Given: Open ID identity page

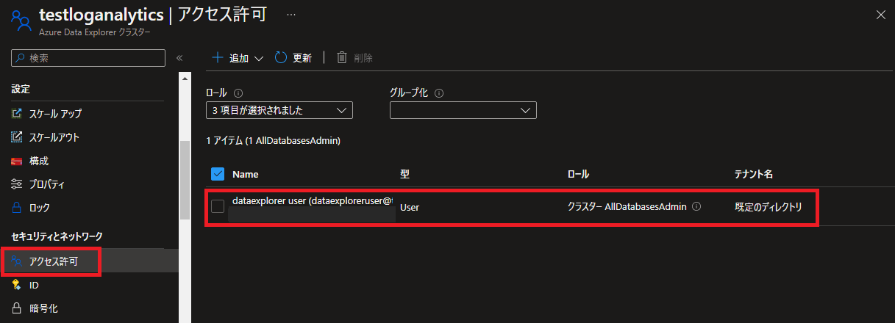Looking at the screenshot, I should coord(26,285).
